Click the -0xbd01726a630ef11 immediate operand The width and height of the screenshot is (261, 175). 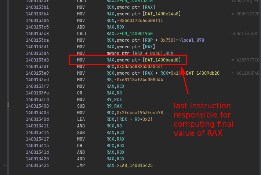tap(139, 21)
